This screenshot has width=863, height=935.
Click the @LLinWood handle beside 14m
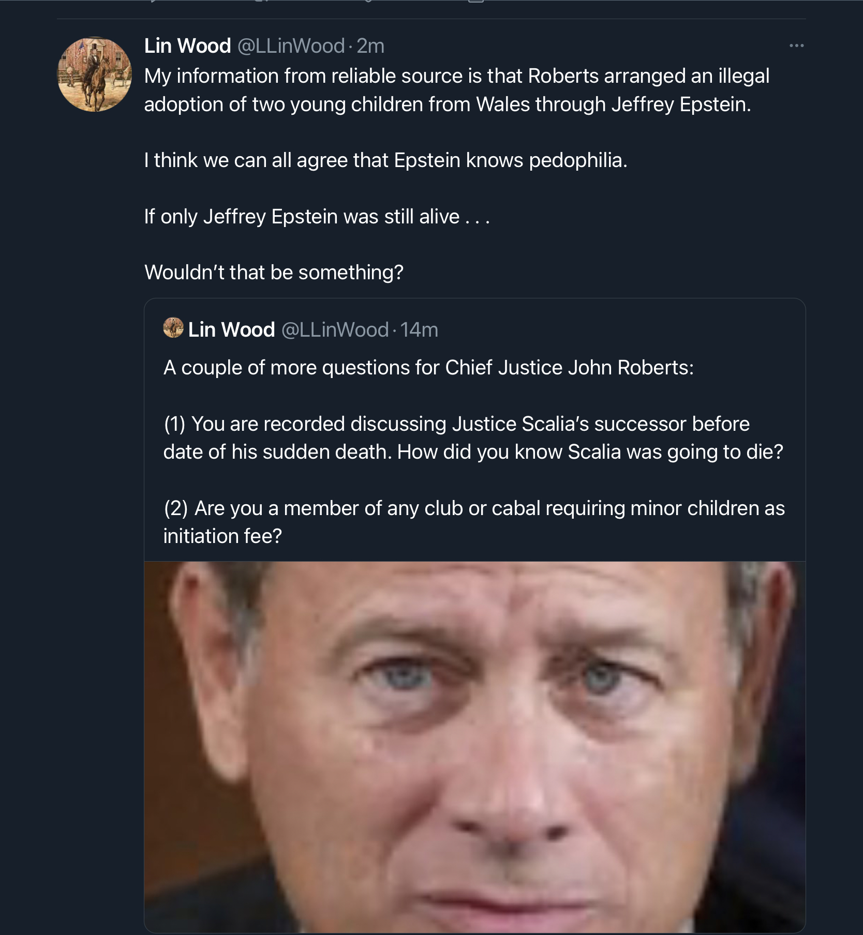pyautogui.click(x=335, y=329)
